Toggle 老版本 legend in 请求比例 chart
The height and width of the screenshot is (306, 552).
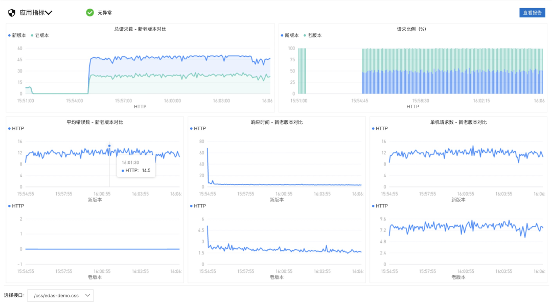(x=312, y=35)
